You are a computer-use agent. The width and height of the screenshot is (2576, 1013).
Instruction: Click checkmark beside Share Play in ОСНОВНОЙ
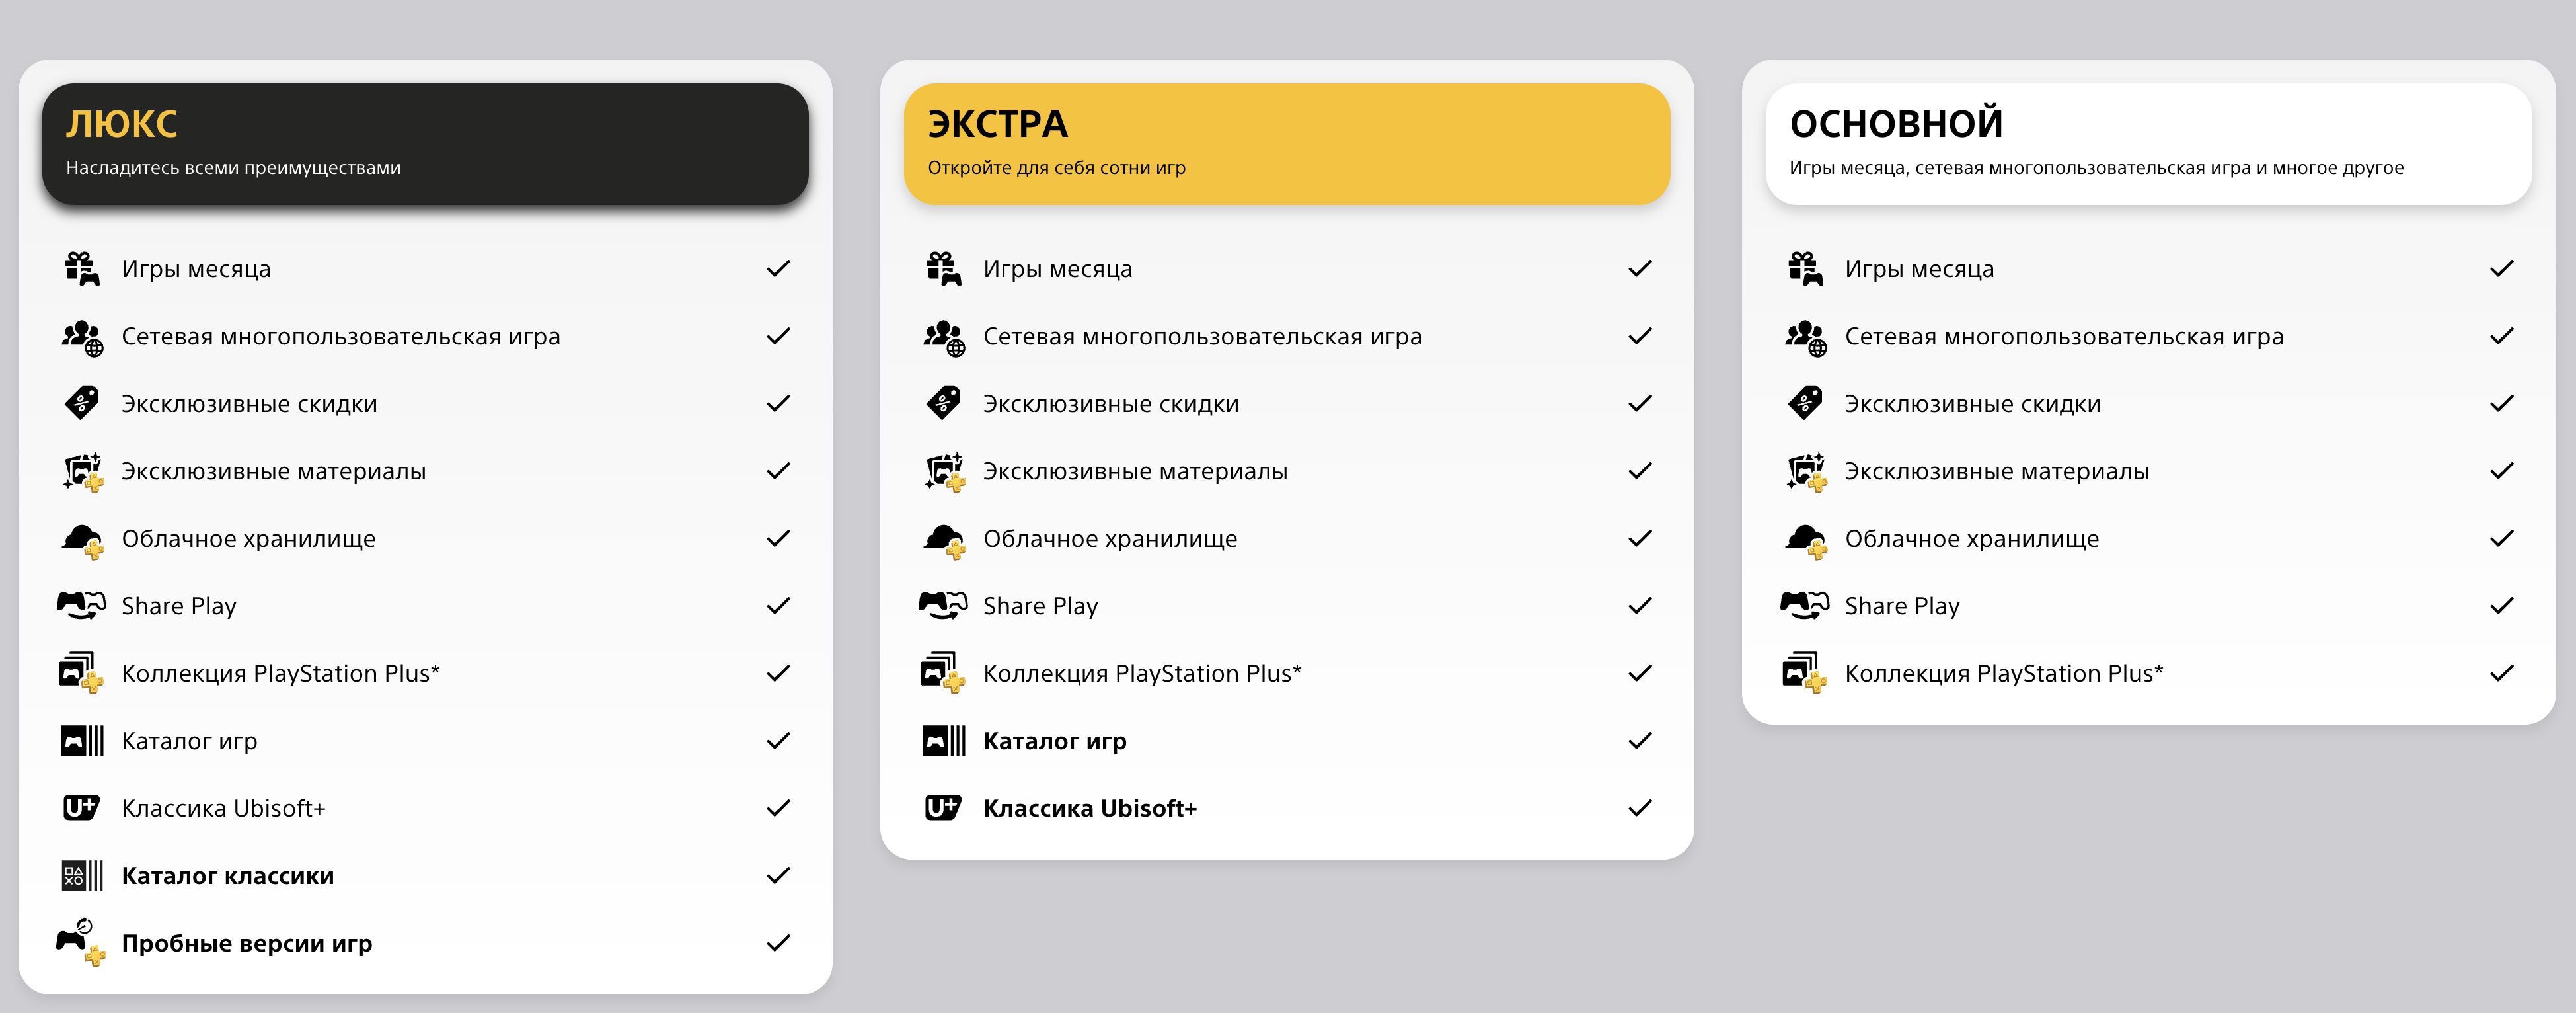(x=2502, y=606)
